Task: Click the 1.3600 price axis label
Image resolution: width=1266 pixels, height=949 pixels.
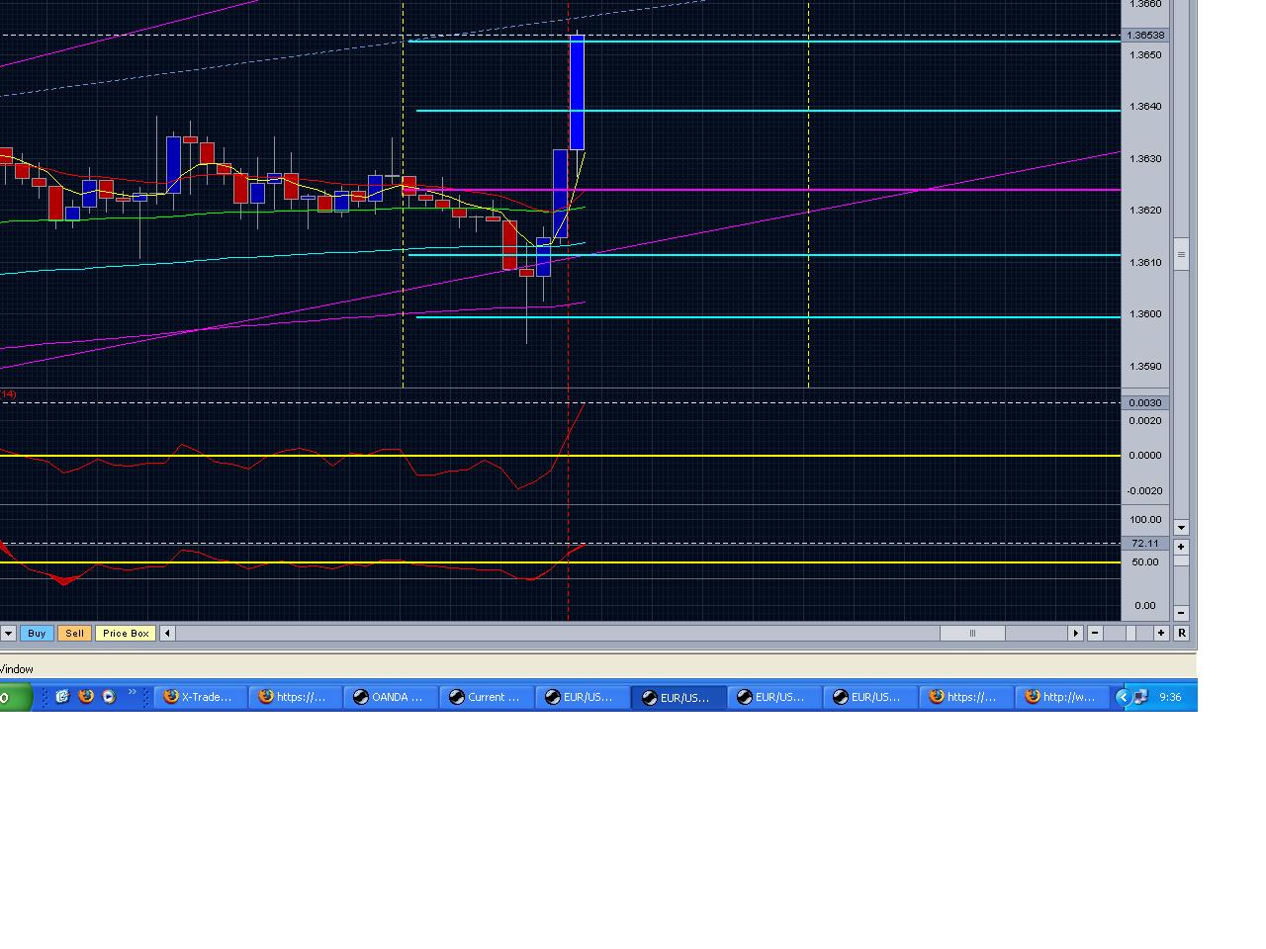Action: tap(1145, 313)
